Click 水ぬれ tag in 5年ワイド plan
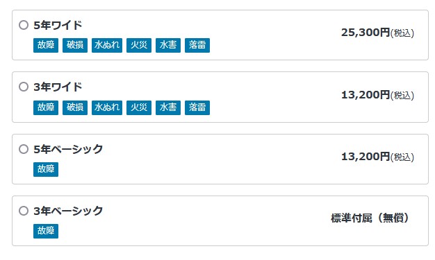This screenshot has width=435, height=260. tap(107, 45)
